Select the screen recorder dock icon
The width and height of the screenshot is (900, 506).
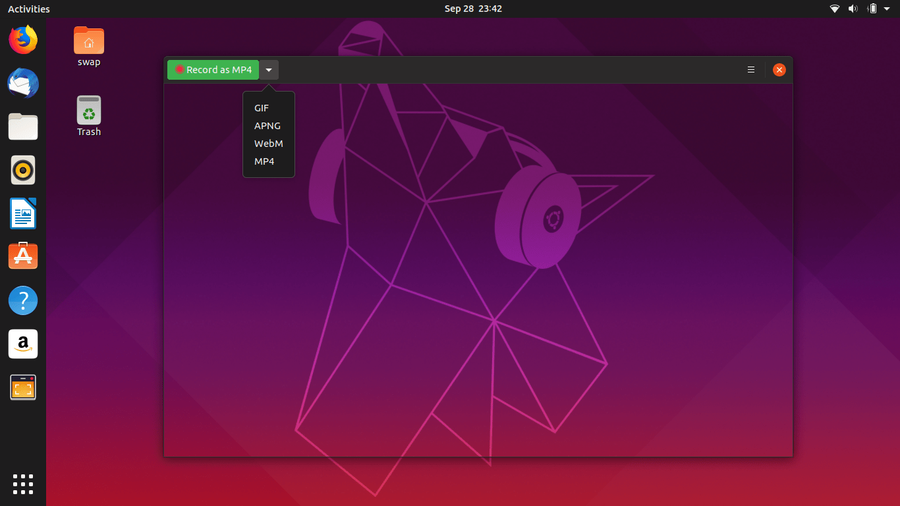tap(23, 387)
